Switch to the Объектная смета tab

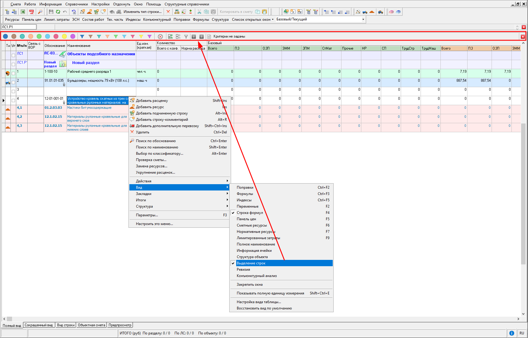pos(91,325)
